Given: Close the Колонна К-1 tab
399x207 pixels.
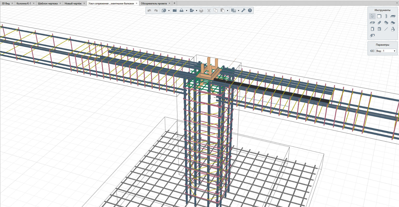Looking at the screenshot, I should 34,3.
